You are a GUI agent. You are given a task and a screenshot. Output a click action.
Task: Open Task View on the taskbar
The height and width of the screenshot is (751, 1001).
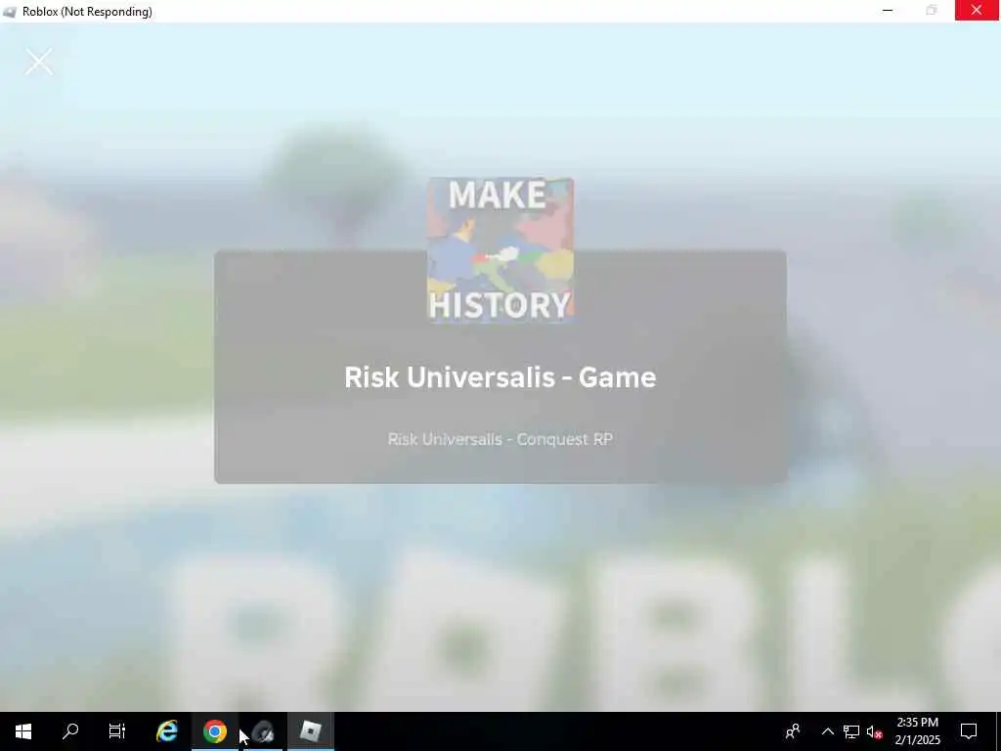click(117, 731)
